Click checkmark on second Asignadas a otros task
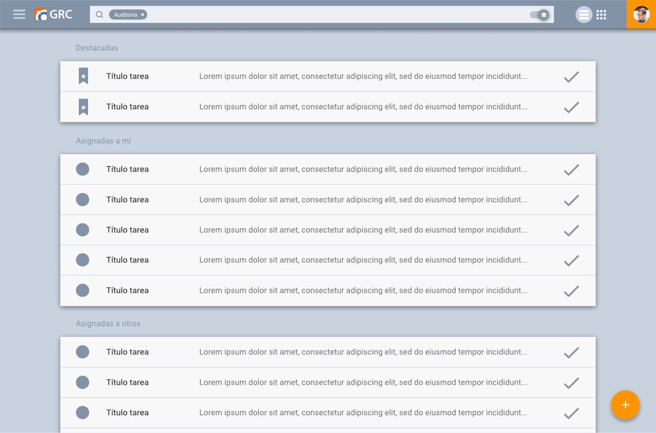The width and height of the screenshot is (656, 433). coord(571,383)
